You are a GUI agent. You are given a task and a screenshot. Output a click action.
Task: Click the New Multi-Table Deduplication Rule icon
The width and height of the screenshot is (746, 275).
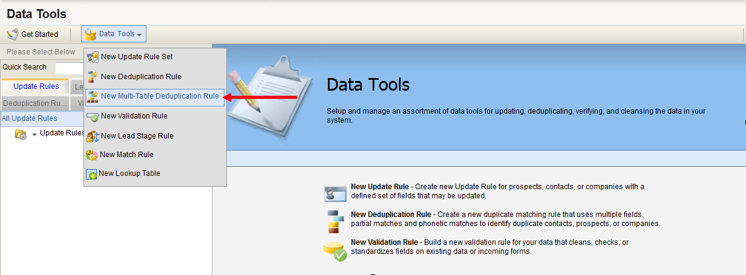[x=93, y=96]
